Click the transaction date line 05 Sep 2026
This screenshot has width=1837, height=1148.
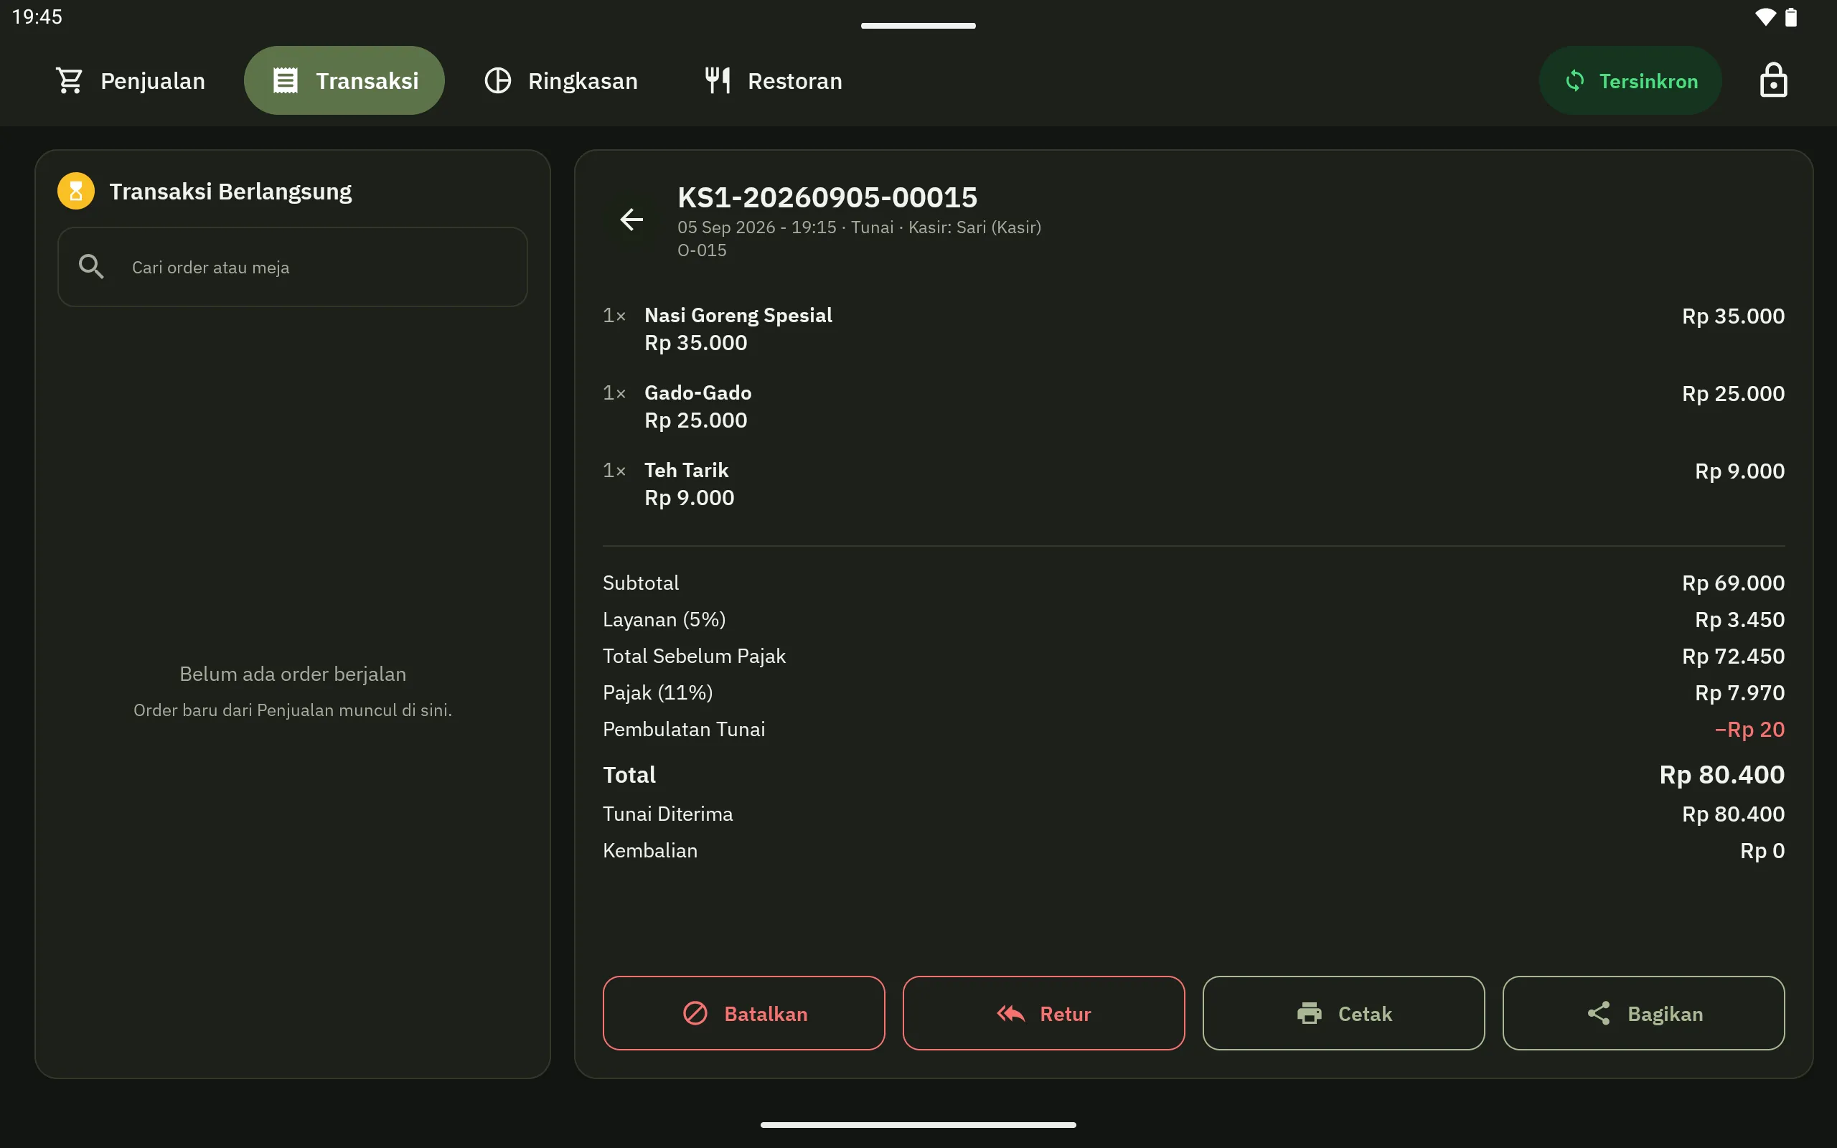tap(858, 227)
